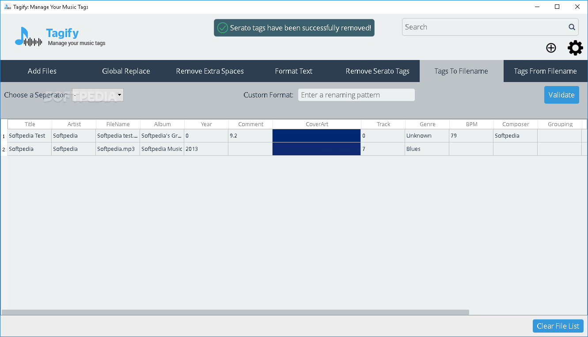
Task: Click the 'Softpedia Music' album cell
Action: click(x=162, y=149)
